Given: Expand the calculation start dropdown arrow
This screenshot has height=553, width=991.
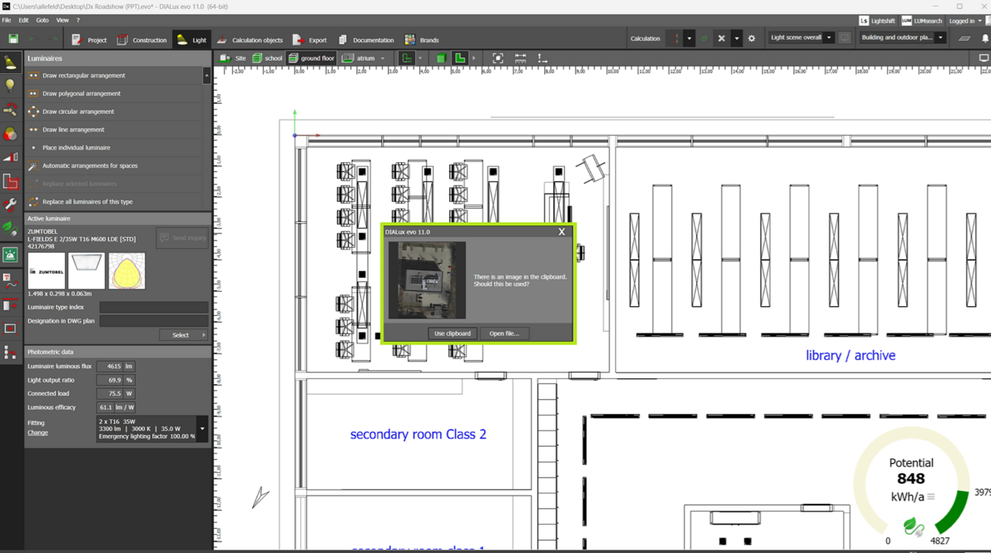Looking at the screenshot, I should pos(689,38).
